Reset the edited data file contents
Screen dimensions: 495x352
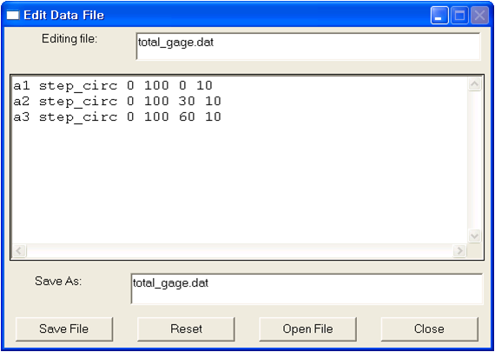click(x=186, y=329)
